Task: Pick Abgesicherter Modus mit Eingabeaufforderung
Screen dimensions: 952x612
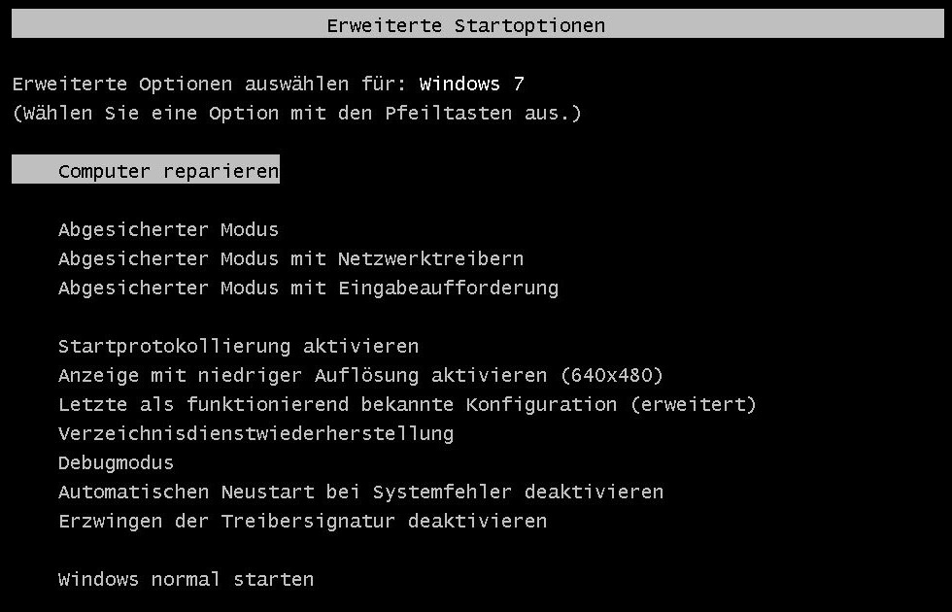Action: (307, 289)
